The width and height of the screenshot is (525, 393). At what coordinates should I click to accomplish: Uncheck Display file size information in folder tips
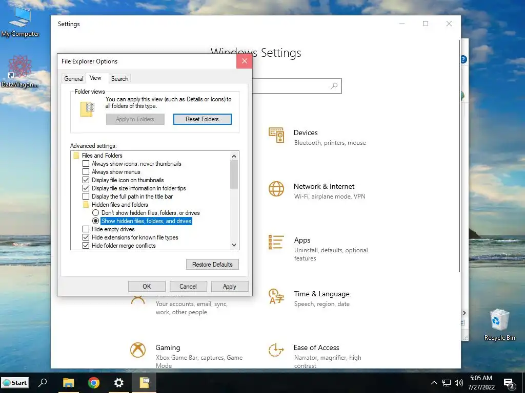coord(86,188)
